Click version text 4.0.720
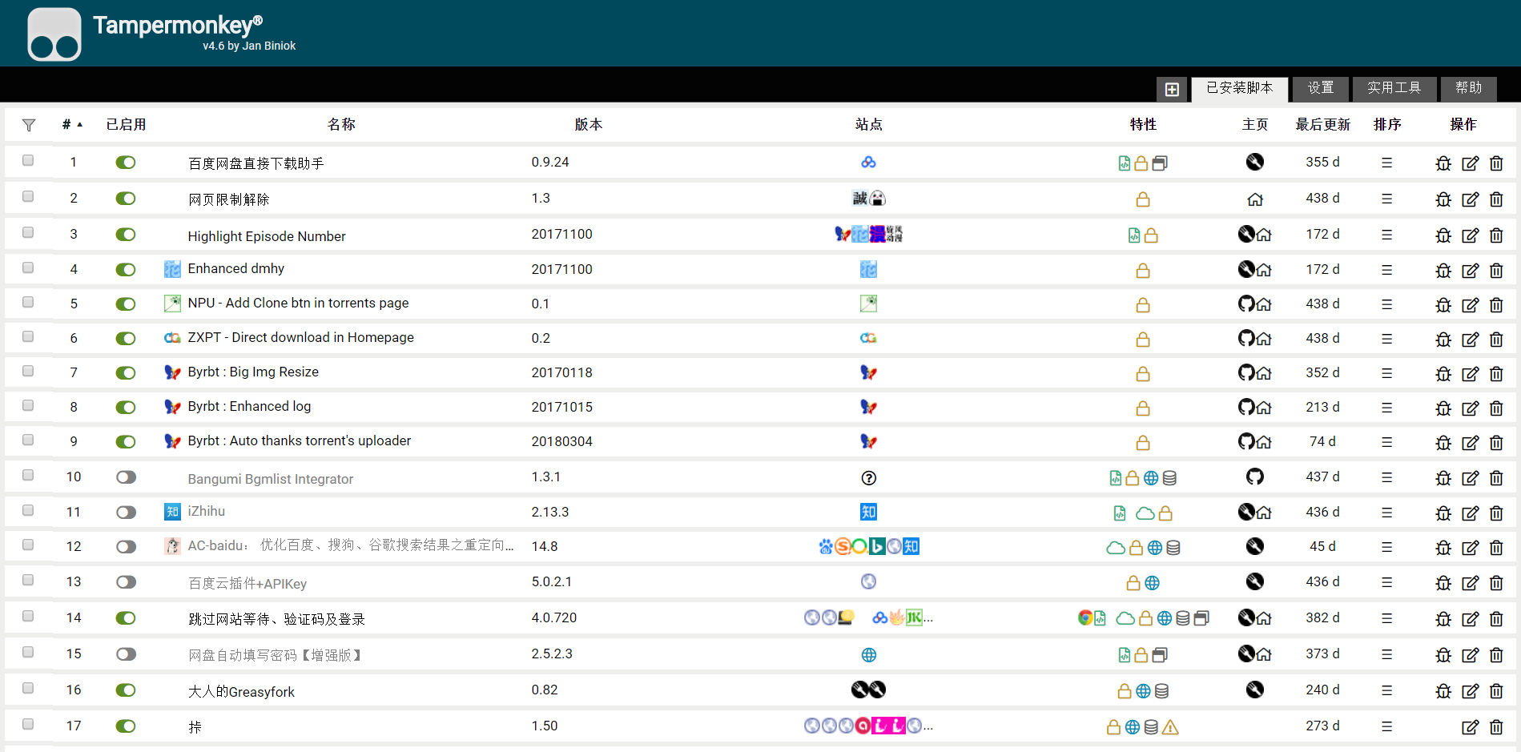The height and width of the screenshot is (752, 1521). pos(554,617)
